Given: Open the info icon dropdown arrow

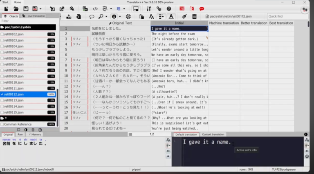Looking at the screenshot, I should click(x=119, y=17).
